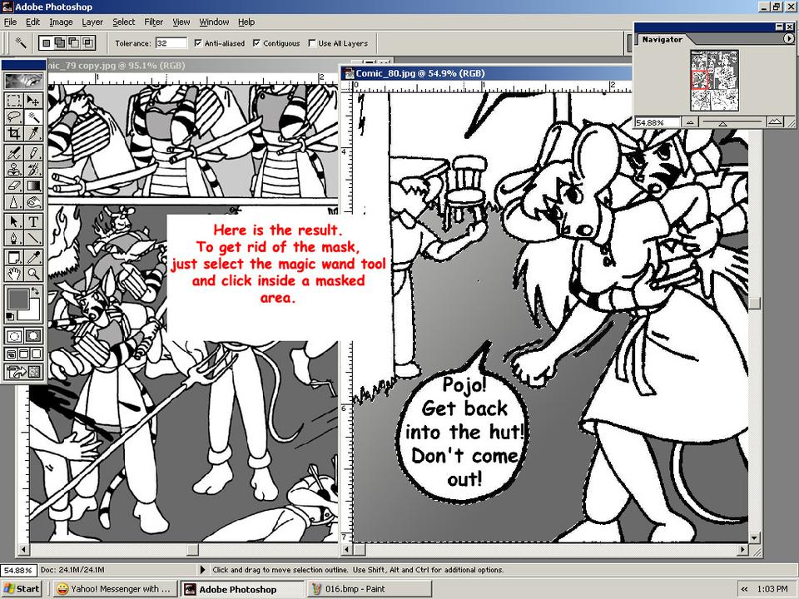Switch to Standard editing mode
Screen dimensions: 799x599
point(14,336)
